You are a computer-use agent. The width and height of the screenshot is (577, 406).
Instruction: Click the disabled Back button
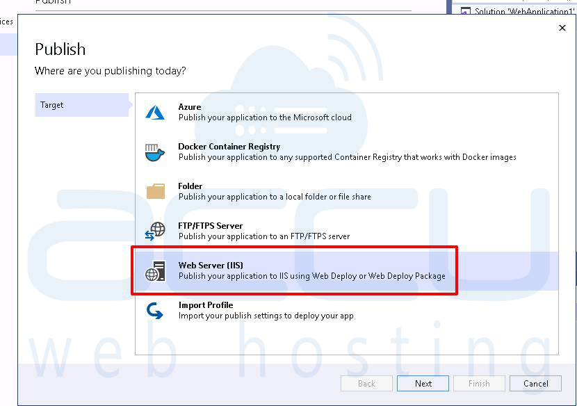366,384
